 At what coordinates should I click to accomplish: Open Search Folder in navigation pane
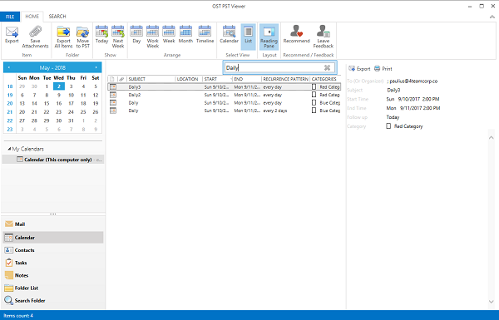[53, 300]
